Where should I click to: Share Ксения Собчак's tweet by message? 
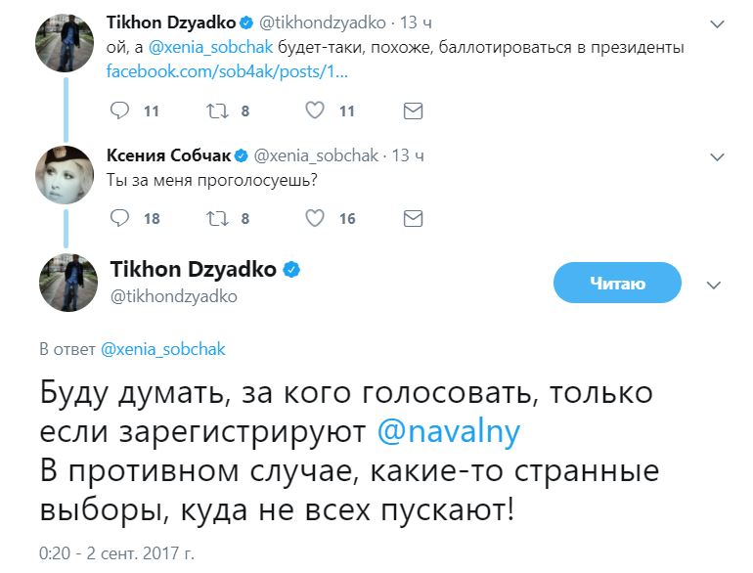click(x=413, y=218)
